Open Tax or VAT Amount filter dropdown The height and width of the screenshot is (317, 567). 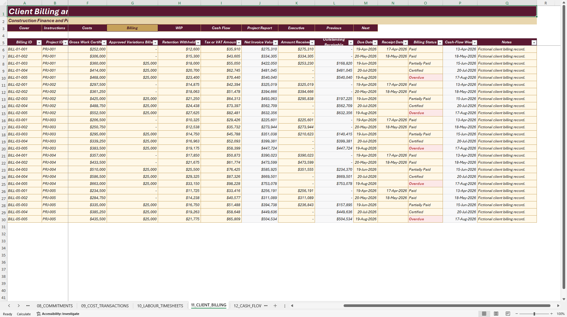[239, 43]
